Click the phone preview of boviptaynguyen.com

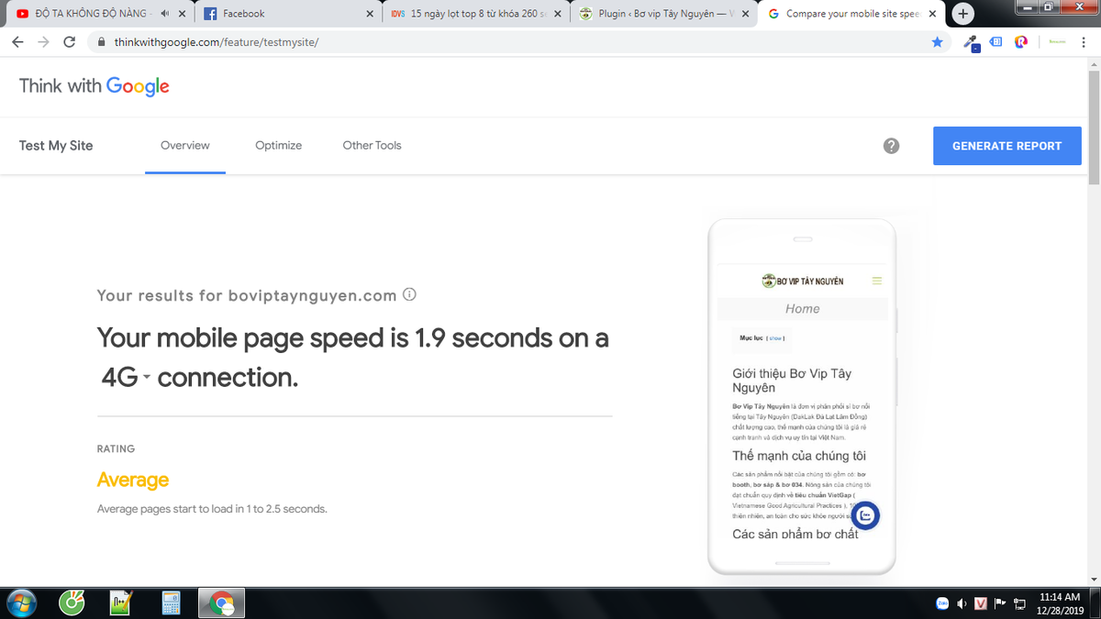802,396
